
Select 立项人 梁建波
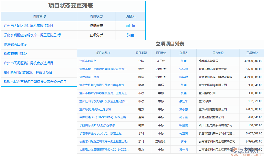click(183, 125)
